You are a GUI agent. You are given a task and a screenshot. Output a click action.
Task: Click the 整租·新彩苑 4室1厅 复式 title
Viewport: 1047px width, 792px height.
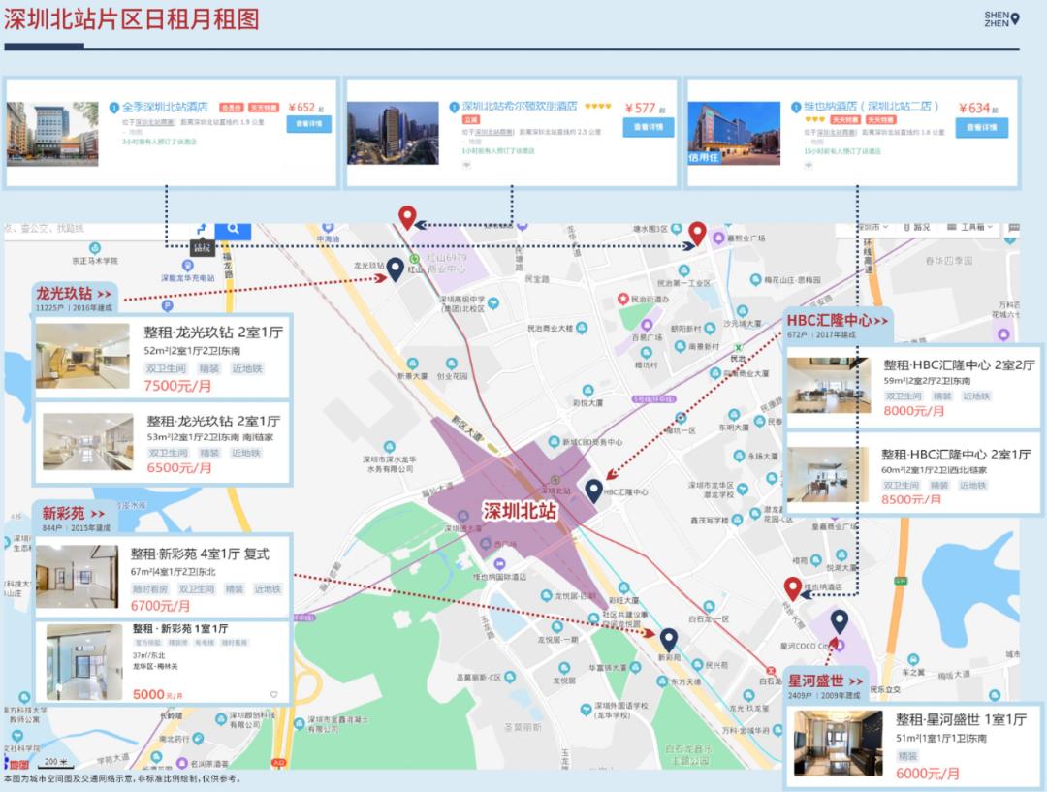200,554
